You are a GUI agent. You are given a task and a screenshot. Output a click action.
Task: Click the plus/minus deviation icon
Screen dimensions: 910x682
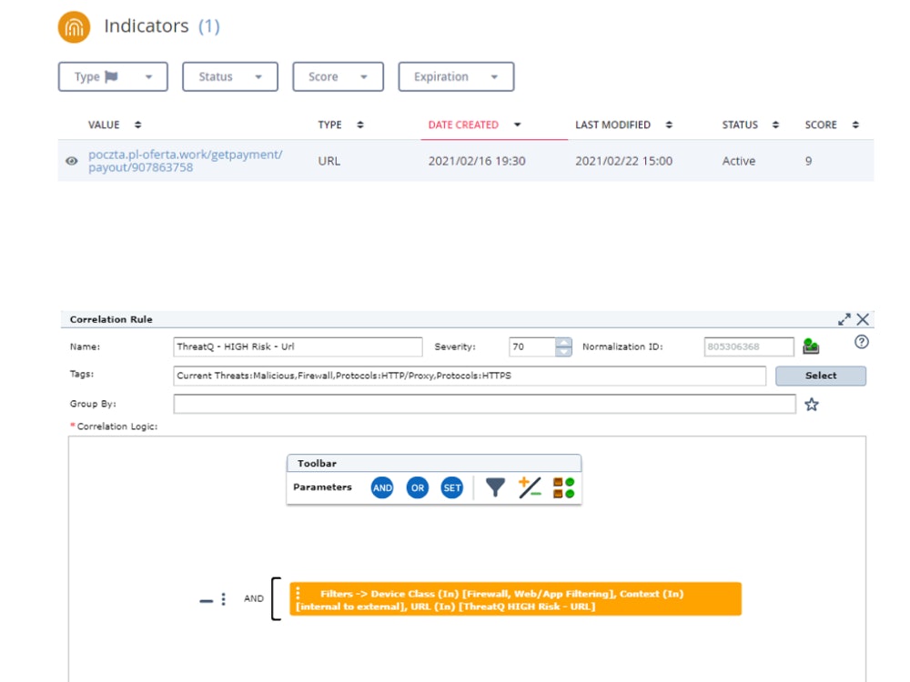[x=530, y=488]
